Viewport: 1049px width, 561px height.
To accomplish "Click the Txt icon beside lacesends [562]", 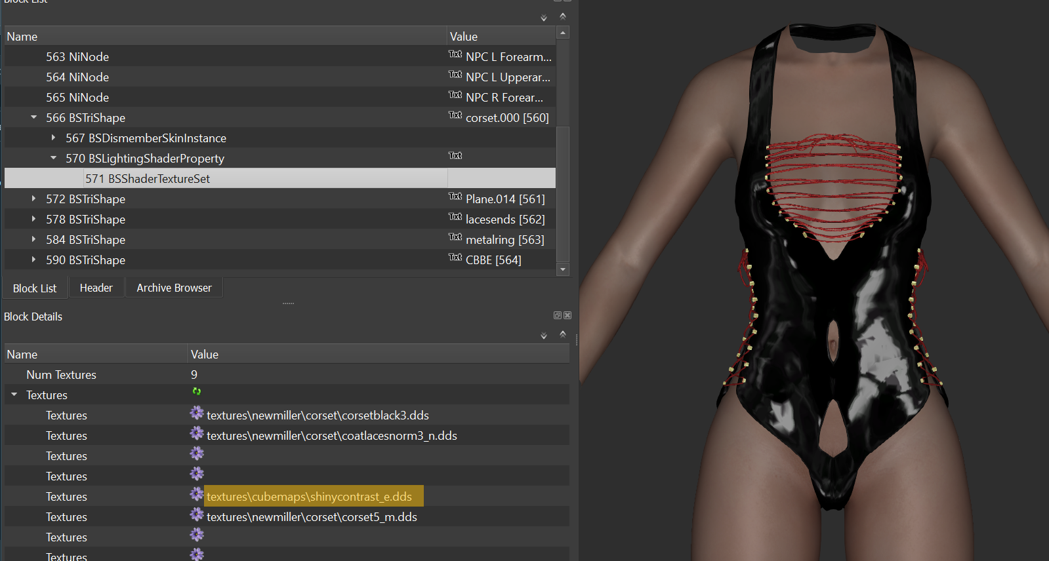I will coord(455,217).
